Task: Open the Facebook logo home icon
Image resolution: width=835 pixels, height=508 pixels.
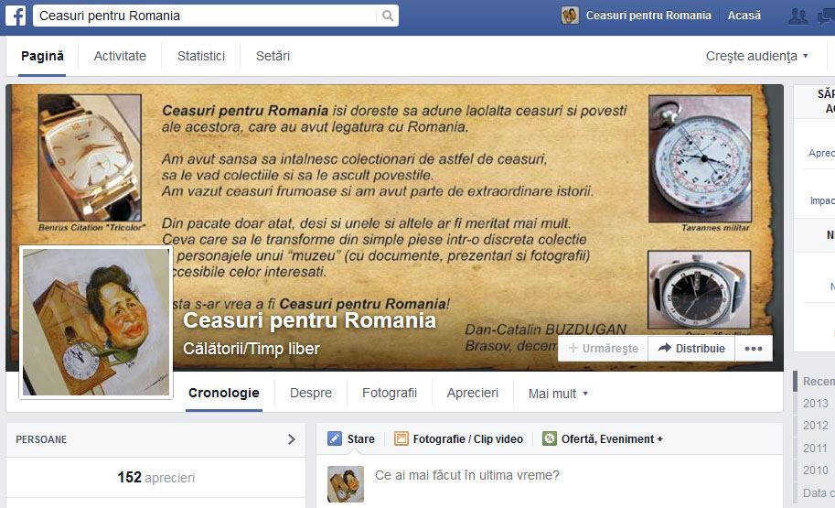Action: coord(16,16)
